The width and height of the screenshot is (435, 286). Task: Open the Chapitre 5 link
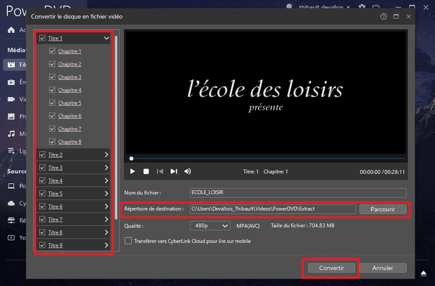pos(69,103)
